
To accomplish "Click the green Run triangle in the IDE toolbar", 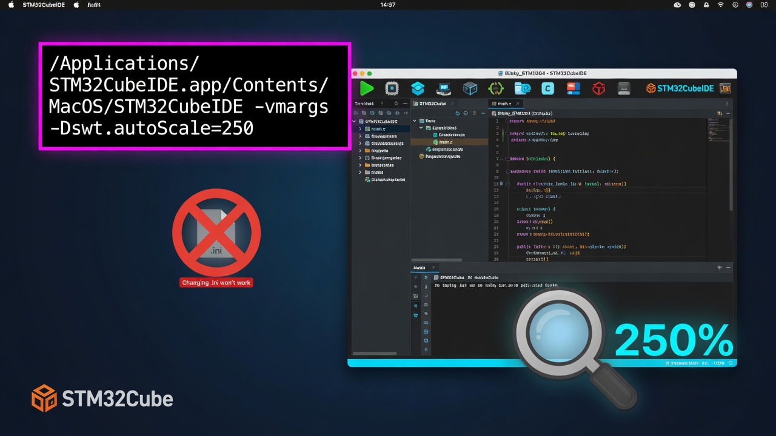I will coord(367,88).
